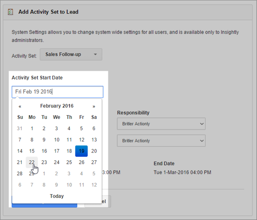Screen dimensions: 257x220
Task: Choose February 14 in the date picker
Action: (x=20, y=151)
